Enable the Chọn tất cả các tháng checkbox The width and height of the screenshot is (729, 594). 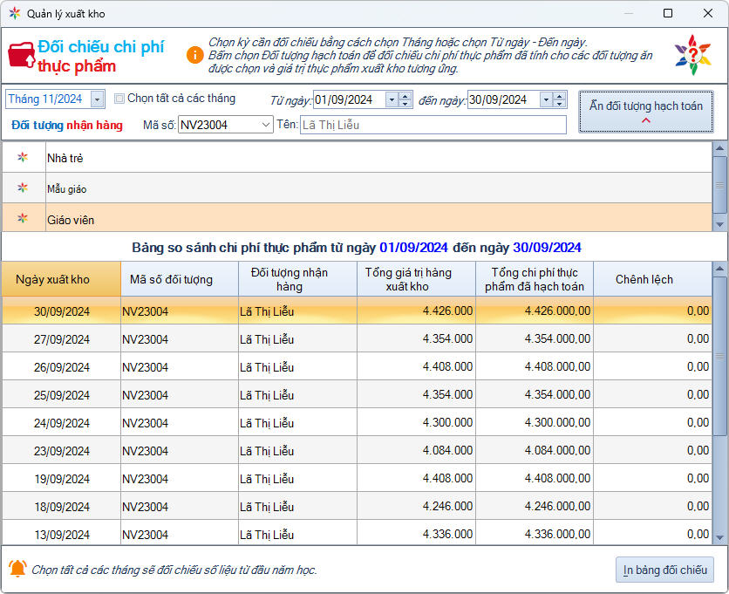click(120, 99)
